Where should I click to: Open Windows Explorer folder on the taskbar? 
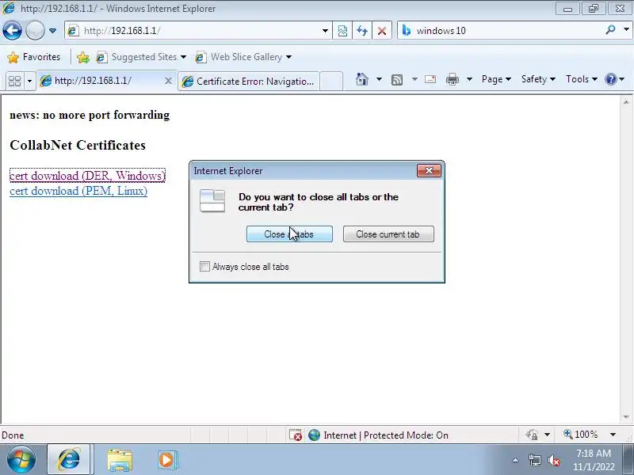point(120,460)
